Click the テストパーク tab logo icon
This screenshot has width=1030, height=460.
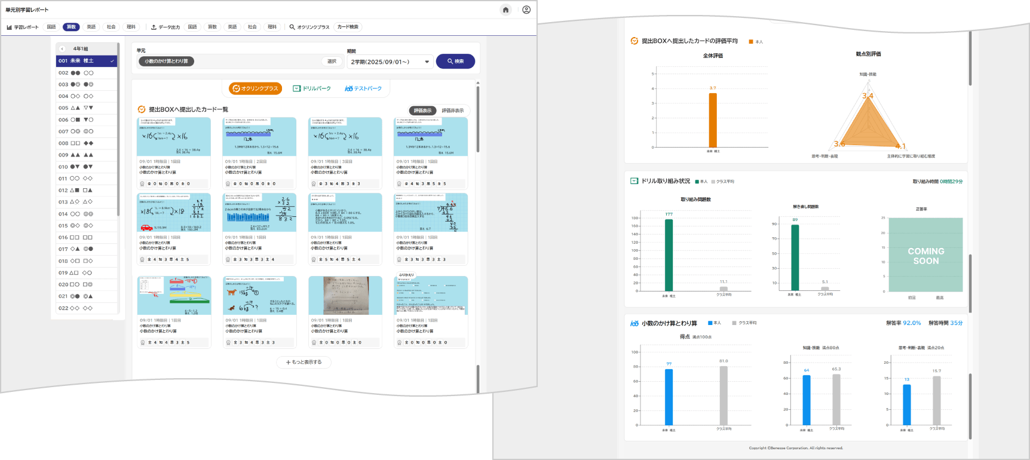click(x=348, y=88)
